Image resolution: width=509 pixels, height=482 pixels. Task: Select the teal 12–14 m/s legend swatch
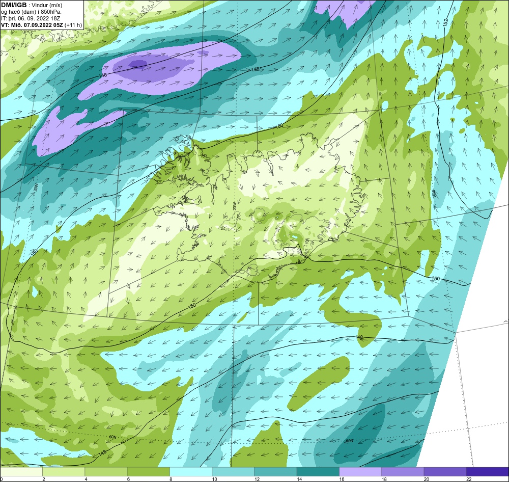tap(275, 471)
